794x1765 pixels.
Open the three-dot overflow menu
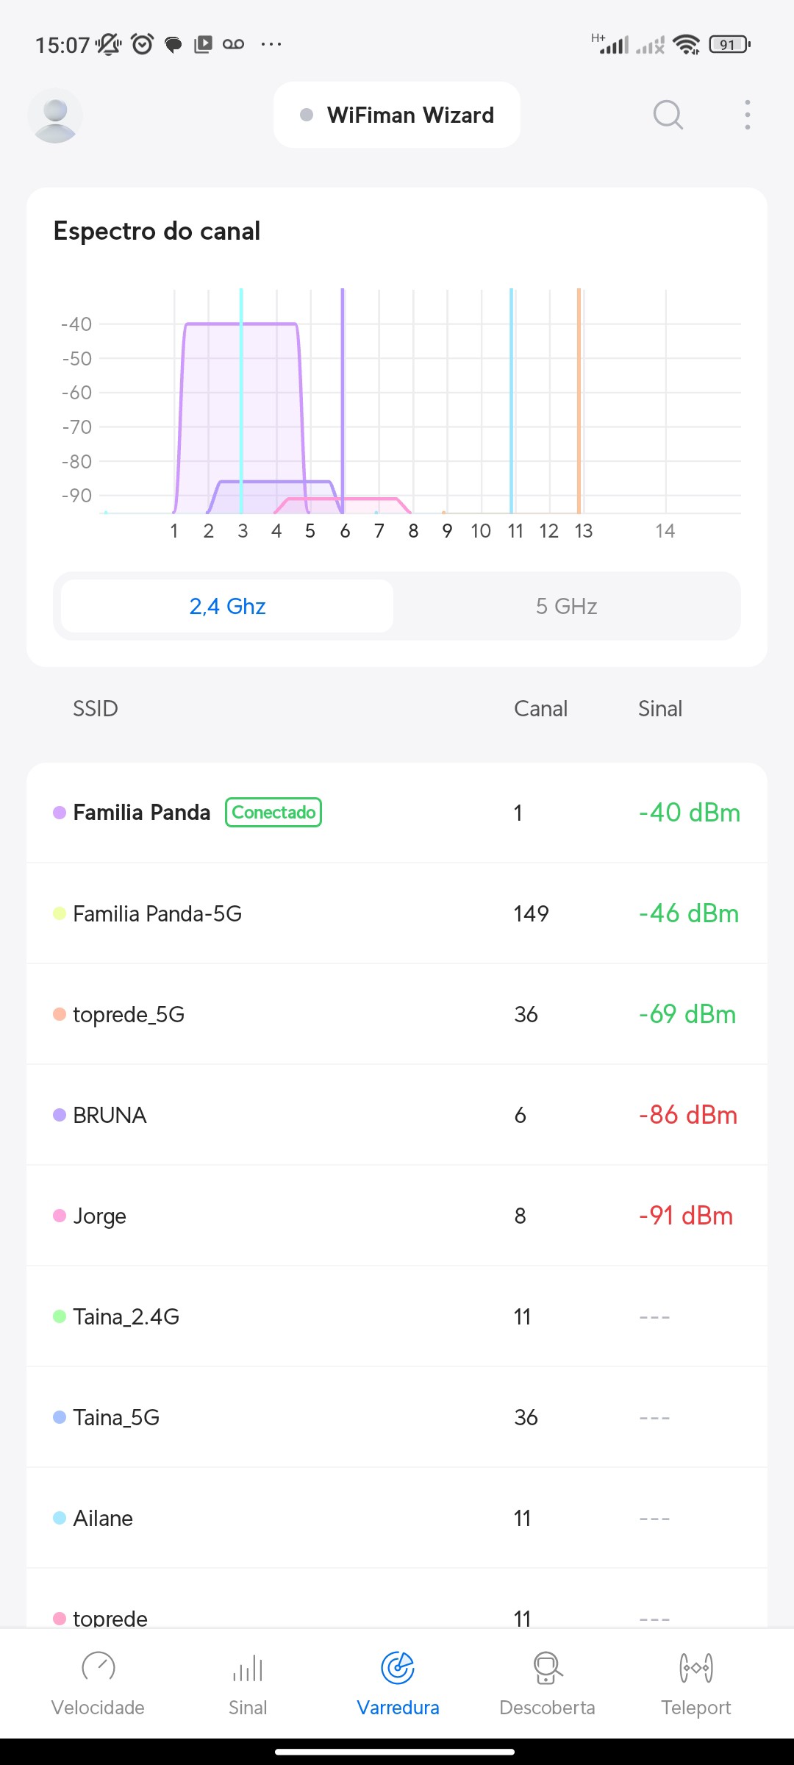747,115
